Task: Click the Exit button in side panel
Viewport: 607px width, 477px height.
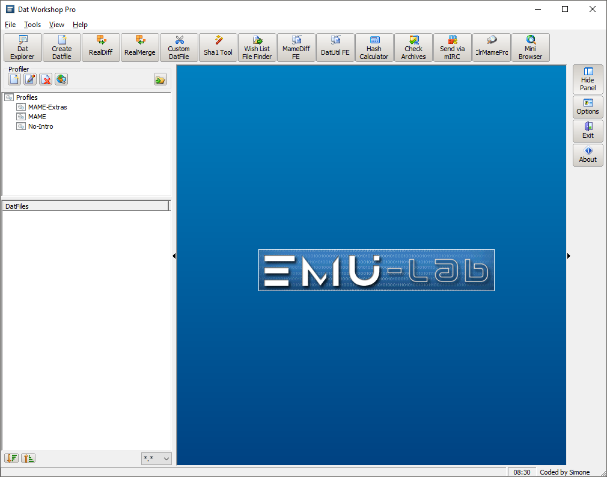Action: (588, 131)
